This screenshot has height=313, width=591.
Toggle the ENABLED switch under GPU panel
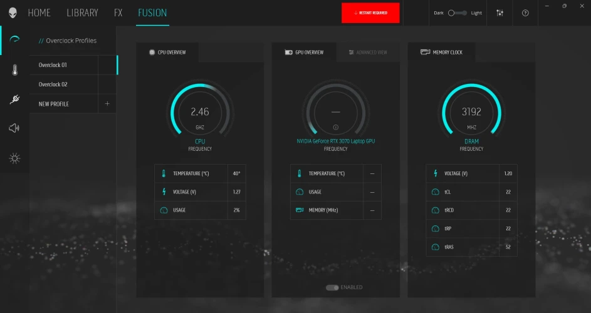(332, 287)
